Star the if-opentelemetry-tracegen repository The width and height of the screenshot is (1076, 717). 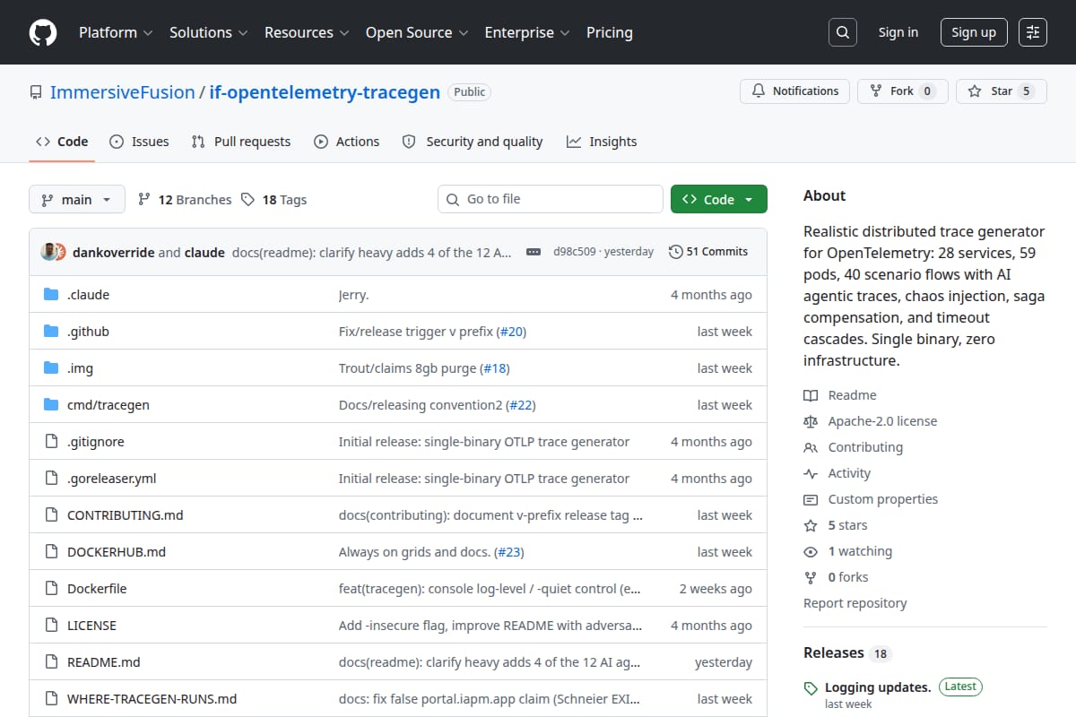coord(1002,91)
